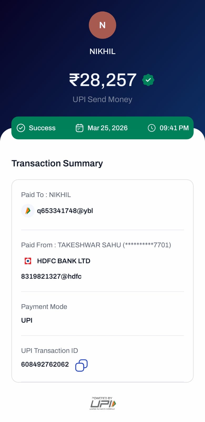The width and height of the screenshot is (205, 422).
Task: Tap the clock icon beside 09:41 PM
Action: pyautogui.click(x=152, y=128)
